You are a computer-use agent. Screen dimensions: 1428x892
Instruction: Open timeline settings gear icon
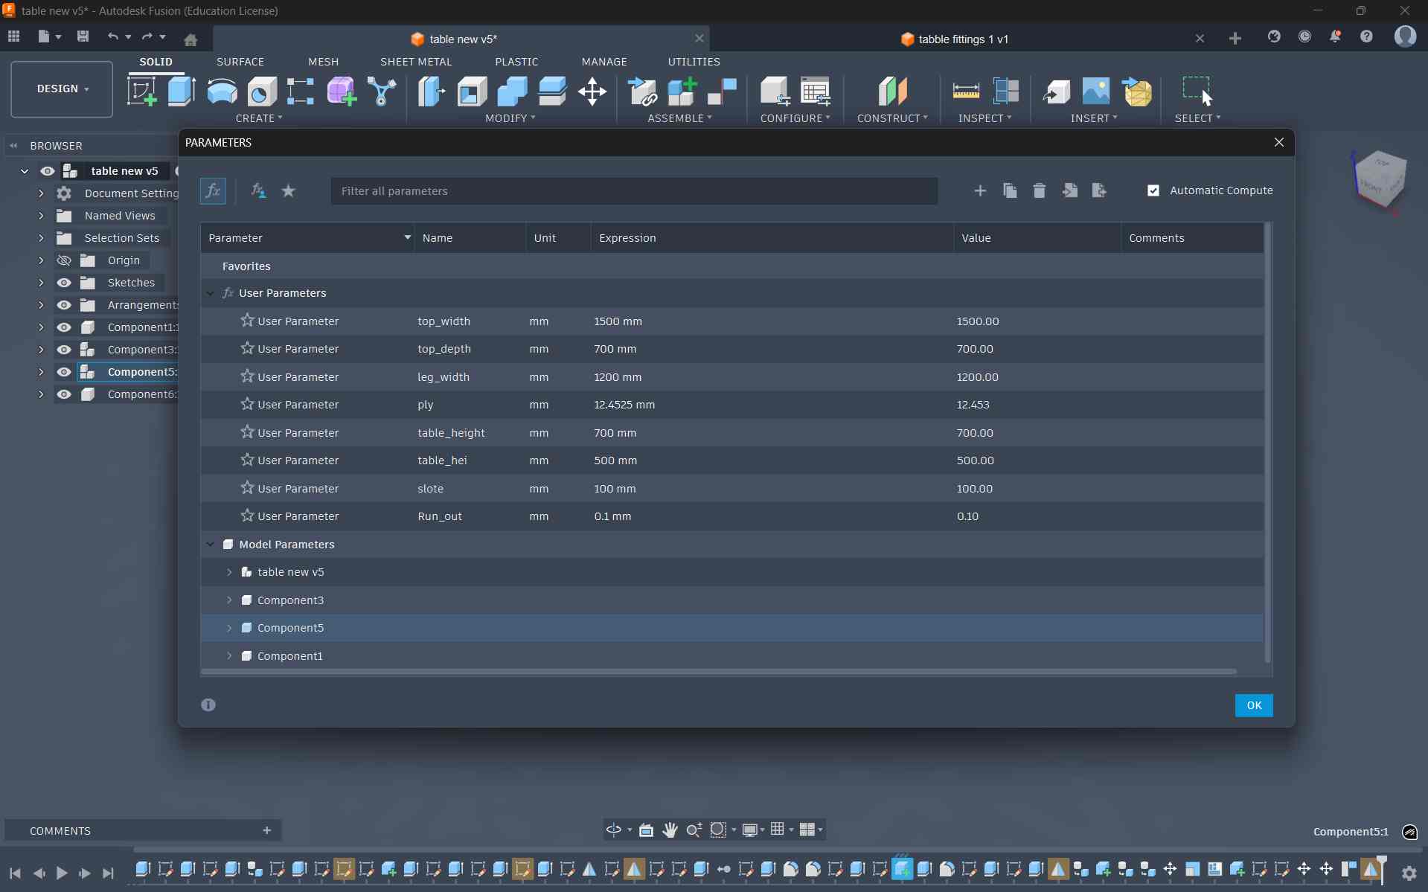click(1409, 873)
